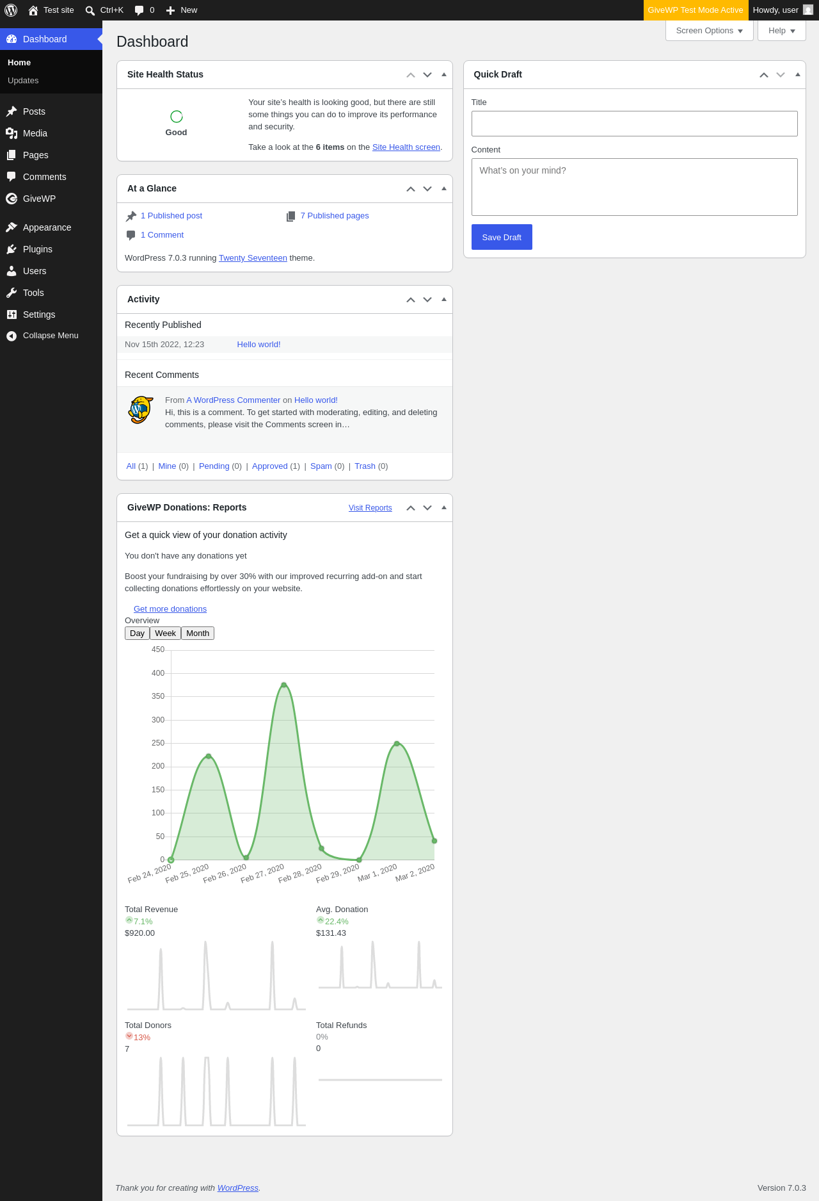
Task: Open the Posts menu label
Action: pyautogui.click(x=34, y=111)
